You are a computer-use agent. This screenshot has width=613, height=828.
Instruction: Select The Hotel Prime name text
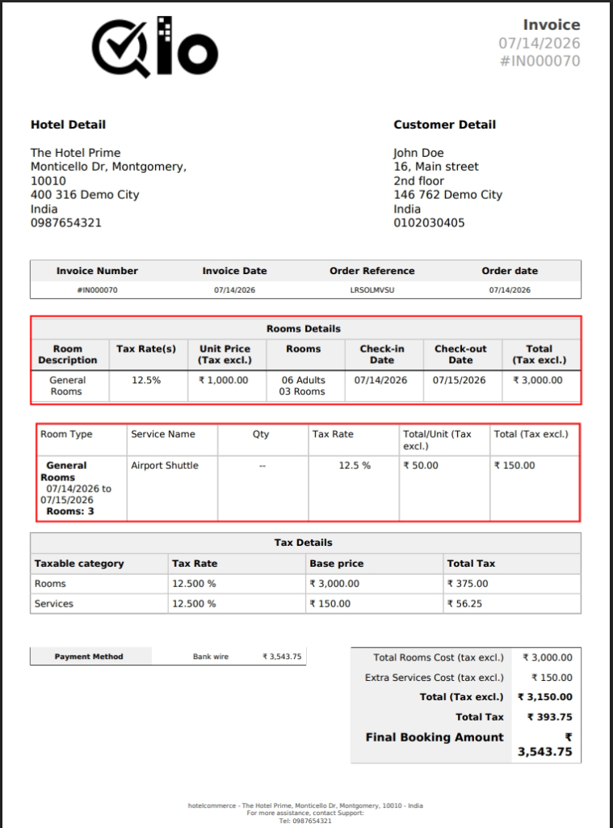75,153
